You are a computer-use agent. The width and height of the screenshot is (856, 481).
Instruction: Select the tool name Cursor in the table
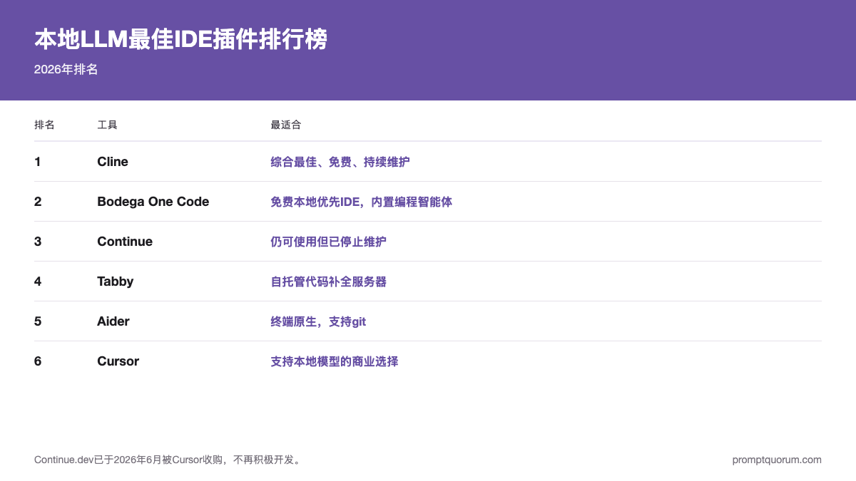(x=118, y=361)
